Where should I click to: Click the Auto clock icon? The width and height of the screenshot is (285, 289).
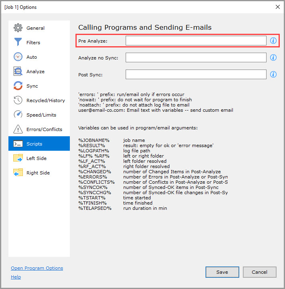coord(18,57)
